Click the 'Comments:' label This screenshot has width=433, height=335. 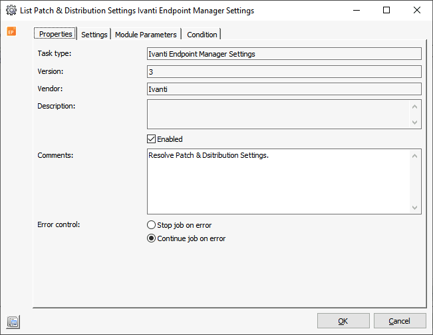(55, 155)
